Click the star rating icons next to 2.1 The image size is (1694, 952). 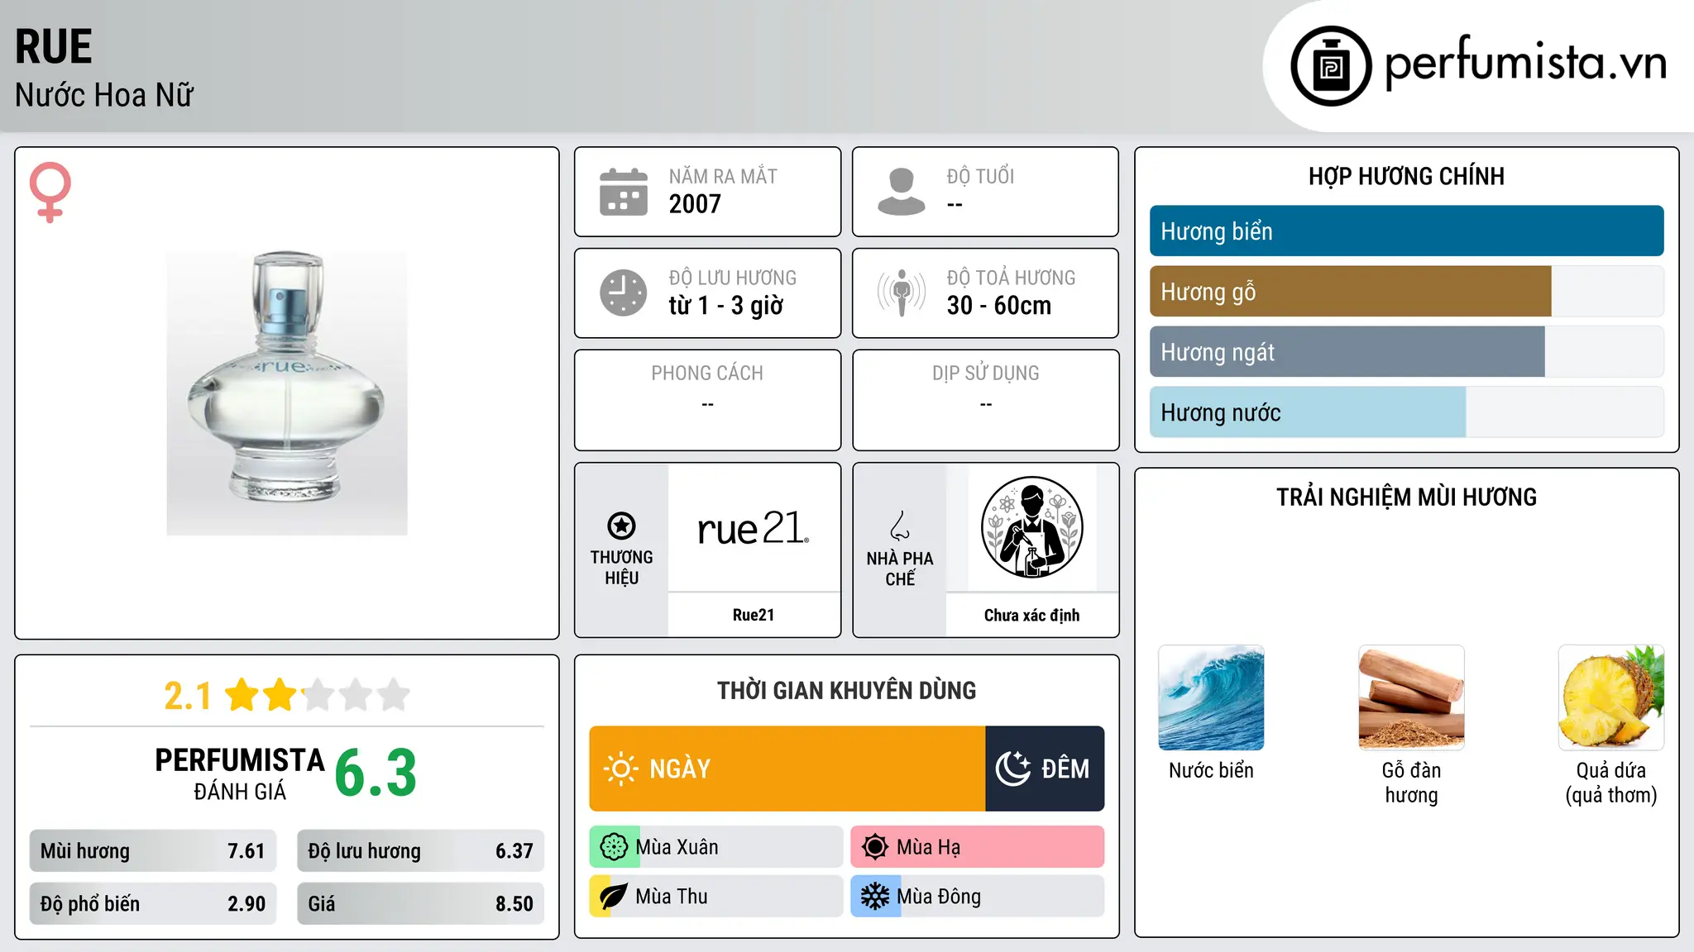(318, 695)
